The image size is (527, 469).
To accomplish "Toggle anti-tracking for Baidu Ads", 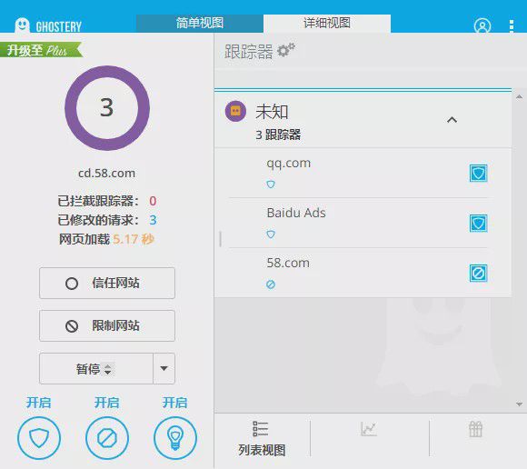I will (478, 224).
